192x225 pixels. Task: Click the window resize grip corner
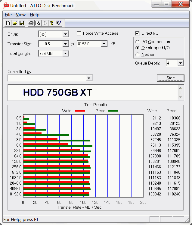(x=187, y=220)
